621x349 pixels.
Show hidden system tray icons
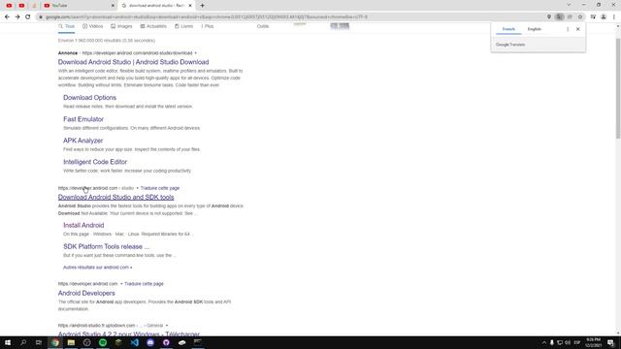(x=543, y=342)
